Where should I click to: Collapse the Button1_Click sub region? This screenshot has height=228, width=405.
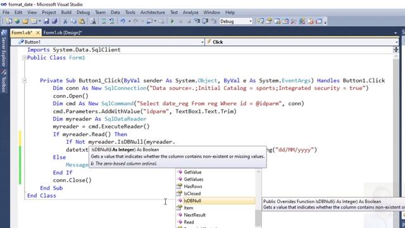pos(24,80)
